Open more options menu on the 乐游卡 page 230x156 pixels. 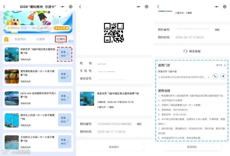(63, 7)
